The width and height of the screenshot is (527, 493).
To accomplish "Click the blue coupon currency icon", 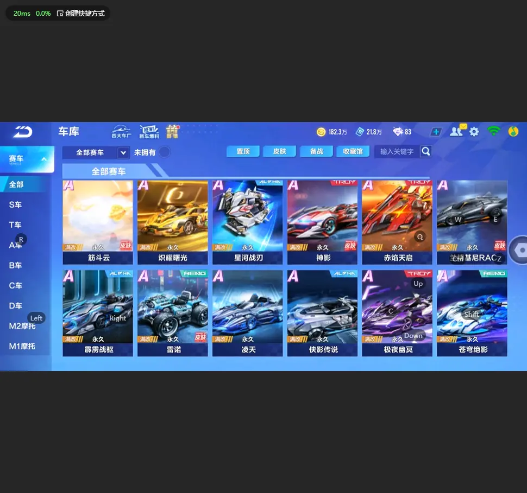I will pyautogui.click(x=360, y=132).
